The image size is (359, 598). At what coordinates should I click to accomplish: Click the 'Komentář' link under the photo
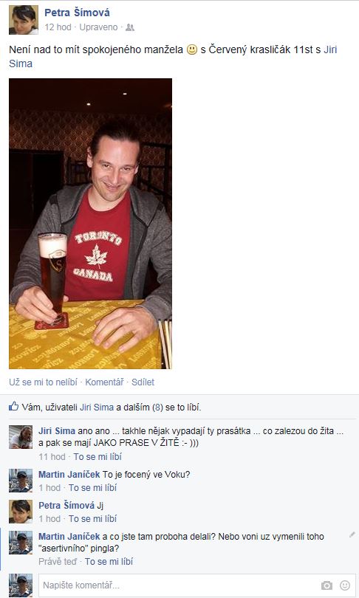(104, 382)
